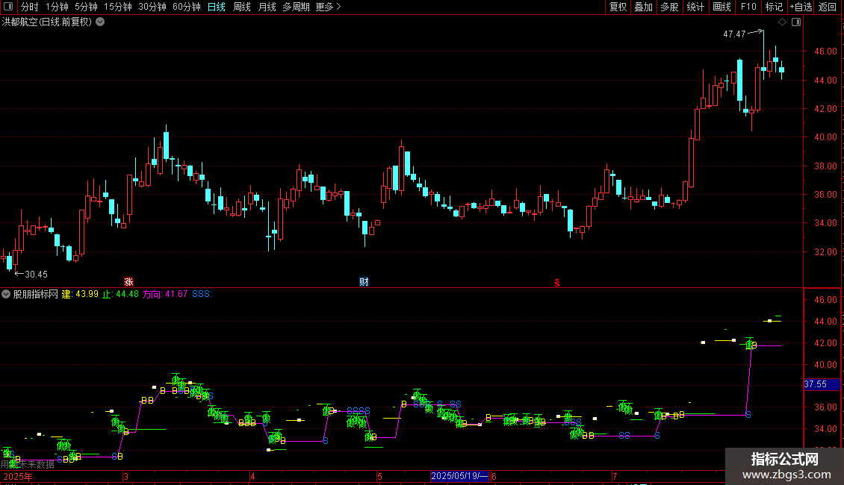The height and width of the screenshot is (485, 844).
Task: Open F10 company information
Action: tap(748, 7)
